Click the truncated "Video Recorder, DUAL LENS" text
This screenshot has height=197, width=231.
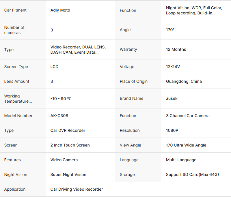pyautogui.click(x=78, y=50)
